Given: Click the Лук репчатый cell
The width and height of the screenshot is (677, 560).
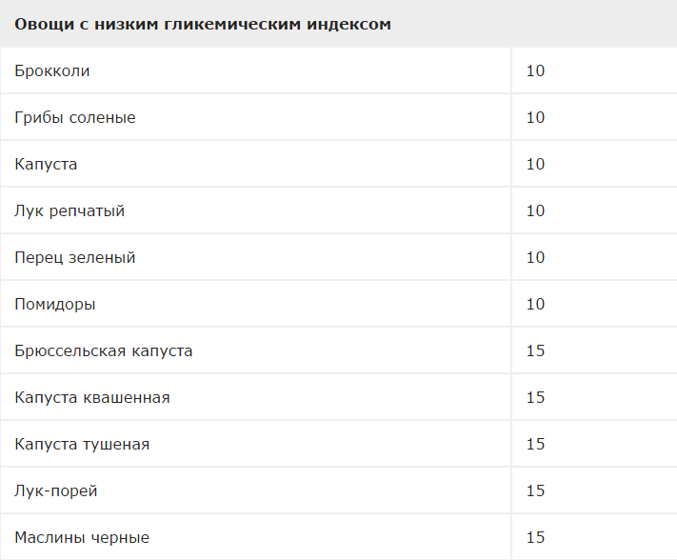Looking at the screenshot, I should point(70,210).
